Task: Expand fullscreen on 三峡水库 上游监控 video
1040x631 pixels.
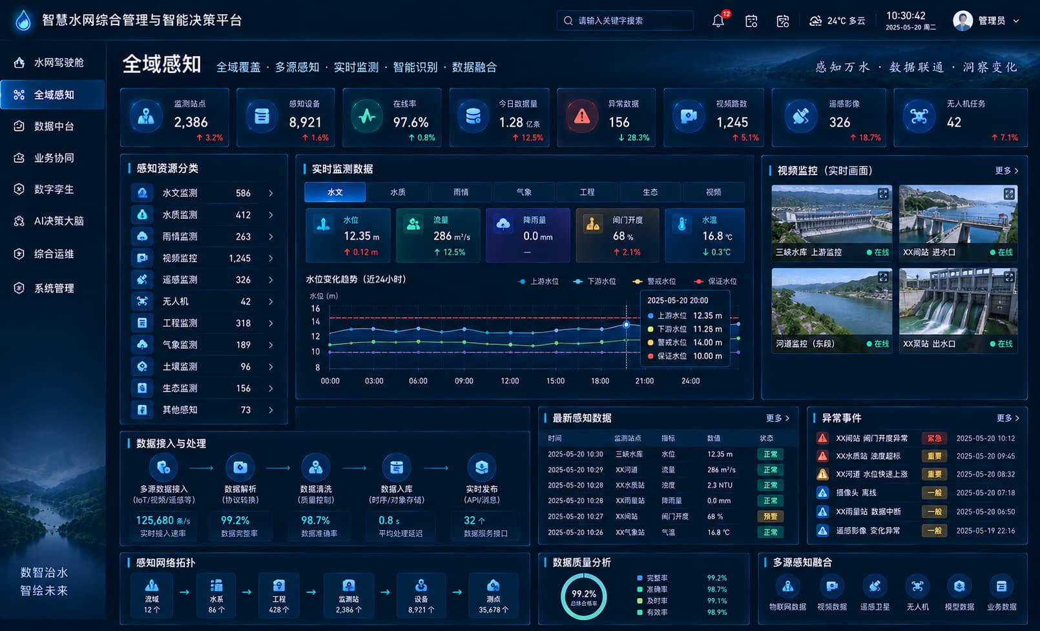Action: [883, 194]
